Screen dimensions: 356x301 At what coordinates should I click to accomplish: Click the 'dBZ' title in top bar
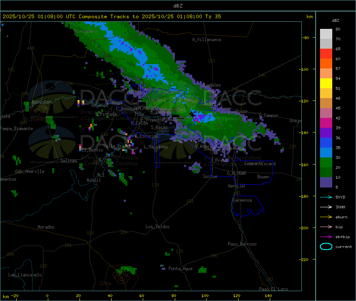(178, 6)
